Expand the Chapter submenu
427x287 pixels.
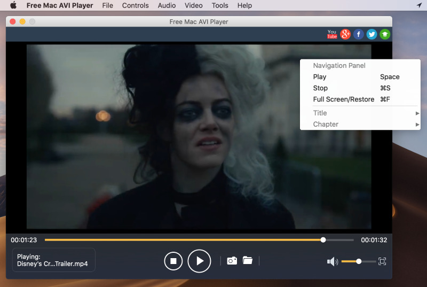click(360, 125)
